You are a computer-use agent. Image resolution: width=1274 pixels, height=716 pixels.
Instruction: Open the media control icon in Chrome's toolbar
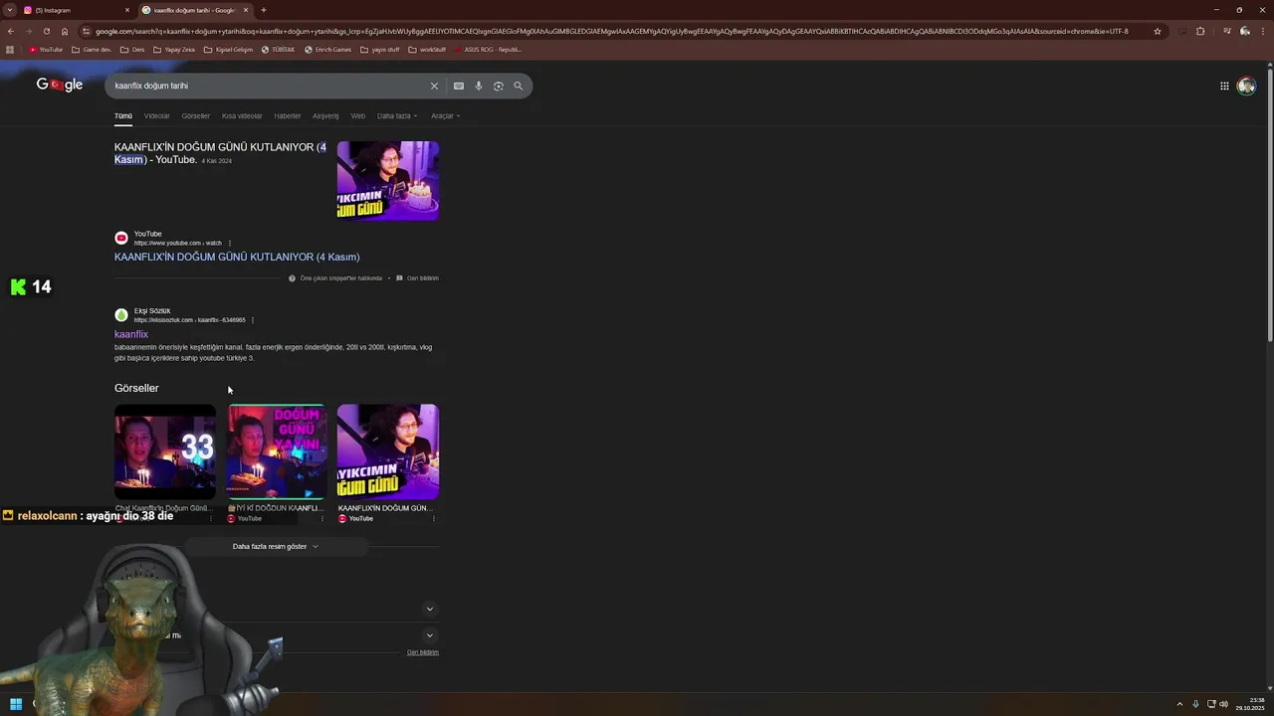1227,31
